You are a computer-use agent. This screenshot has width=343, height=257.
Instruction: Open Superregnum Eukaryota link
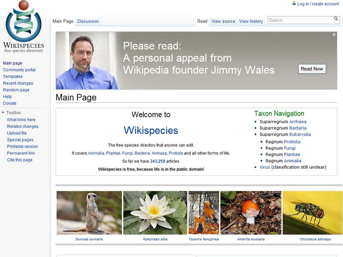coord(300,135)
